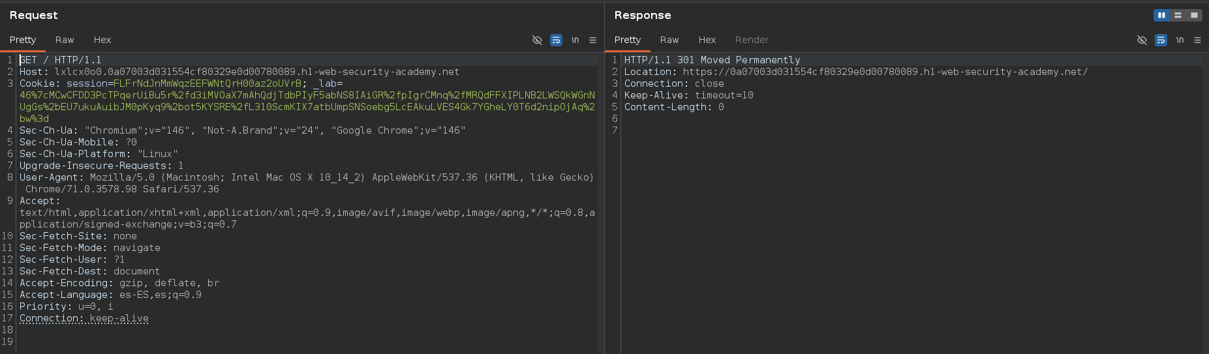Screen dimensions: 1209x354
Task: Click the Connection: keep-alive request line
Action: point(84,318)
